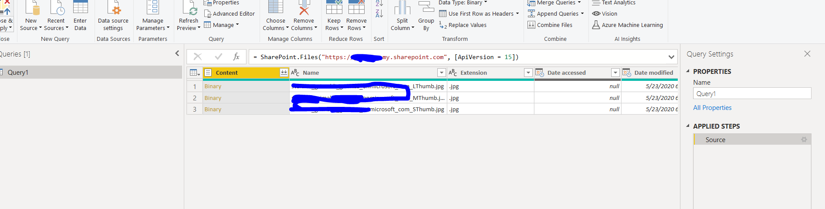This screenshot has height=209, width=825.
Task: Click Binary in row 2
Action: point(213,98)
